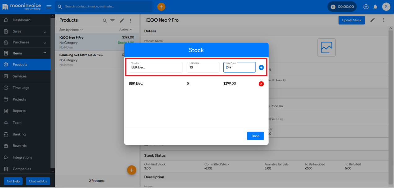Open the filter icon in Products panel
The width and height of the screenshot is (394, 188).
[x=112, y=21]
